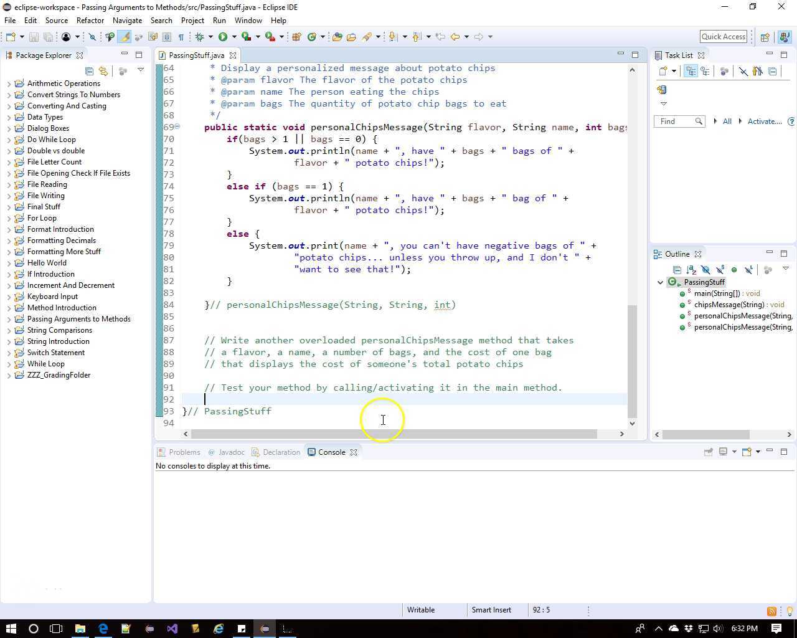797x638 pixels.
Task: Expand the For Loop project in Package Explorer
Action: pos(9,218)
